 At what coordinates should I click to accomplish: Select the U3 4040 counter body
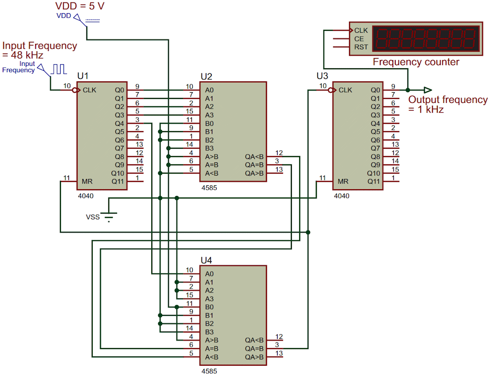tap(358, 136)
